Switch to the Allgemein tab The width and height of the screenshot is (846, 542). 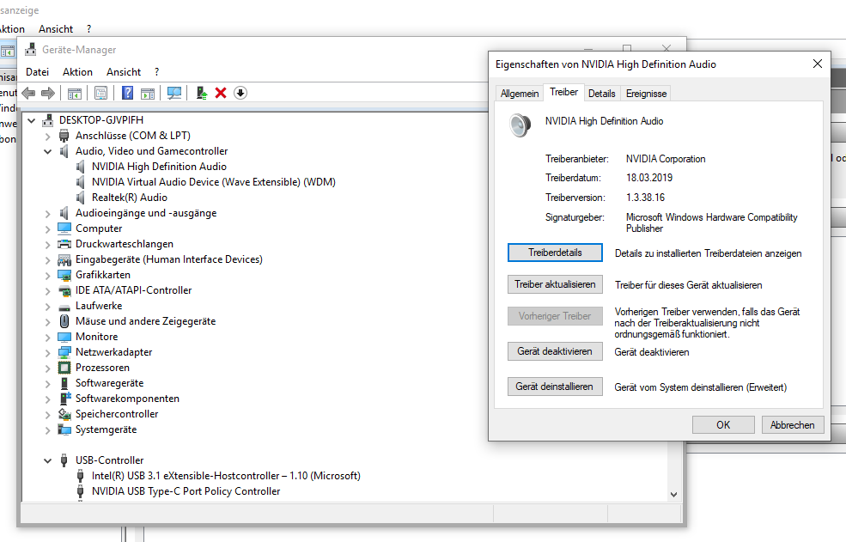click(520, 94)
